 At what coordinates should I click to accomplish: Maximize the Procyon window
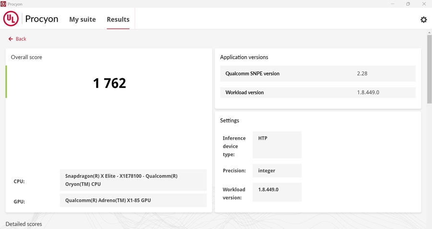click(408, 4)
